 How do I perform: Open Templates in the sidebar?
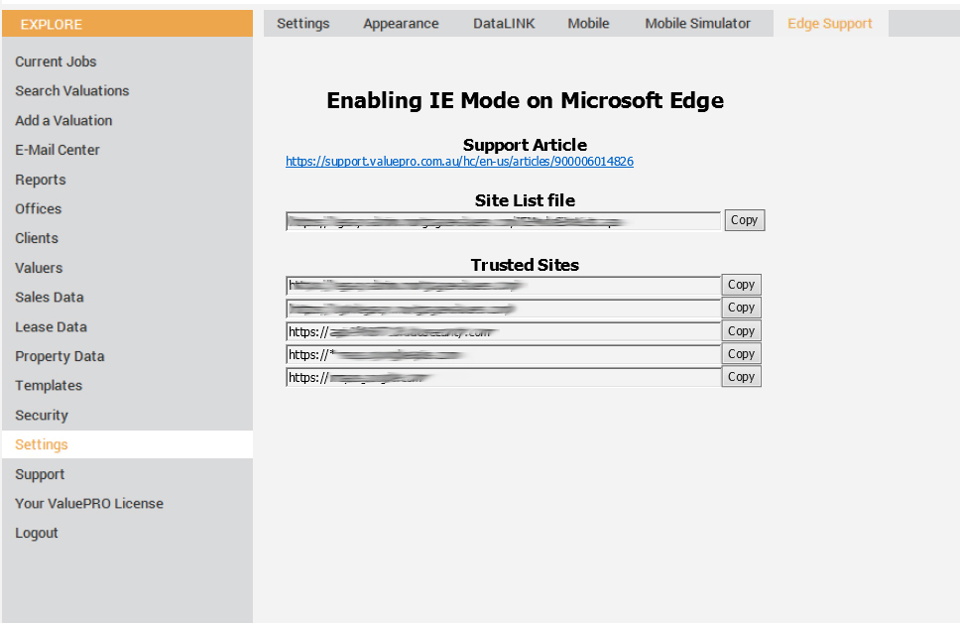point(49,385)
